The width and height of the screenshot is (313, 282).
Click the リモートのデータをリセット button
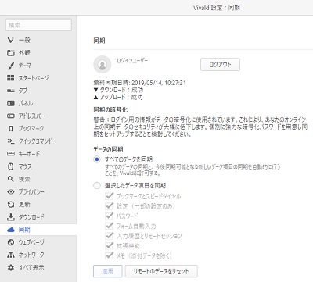click(161, 271)
